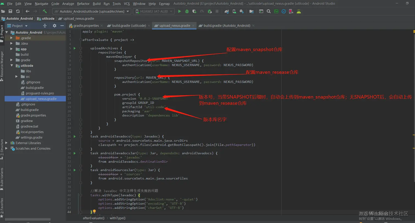Expand the .idea folder in project tree
The width and height of the screenshot is (415, 223).
click(11, 43)
